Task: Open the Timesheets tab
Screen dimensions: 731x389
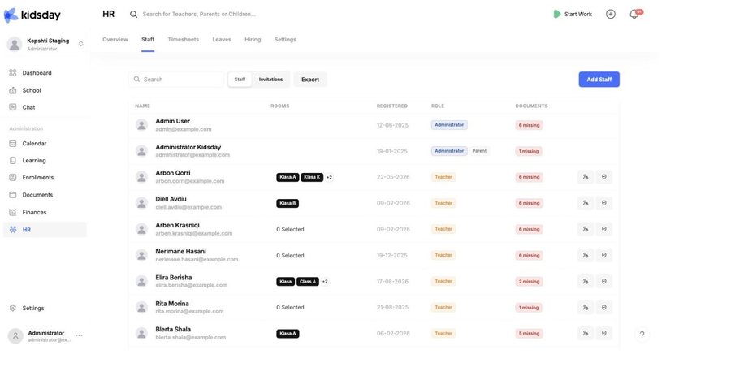Action: point(184,40)
